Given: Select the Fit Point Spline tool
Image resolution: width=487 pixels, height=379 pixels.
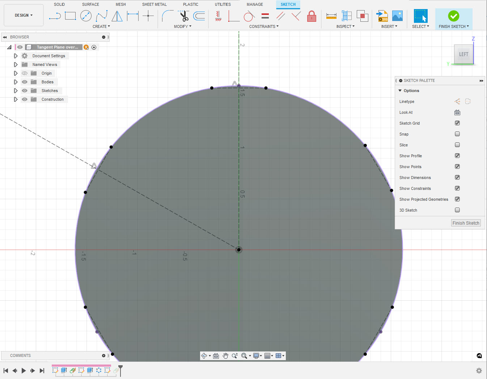Looking at the screenshot, I should coord(101,16).
